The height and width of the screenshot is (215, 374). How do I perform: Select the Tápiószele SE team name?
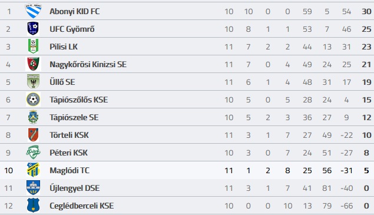(74, 117)
